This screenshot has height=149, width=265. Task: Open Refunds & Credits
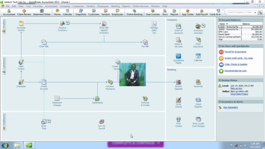[x=145, y=98]
